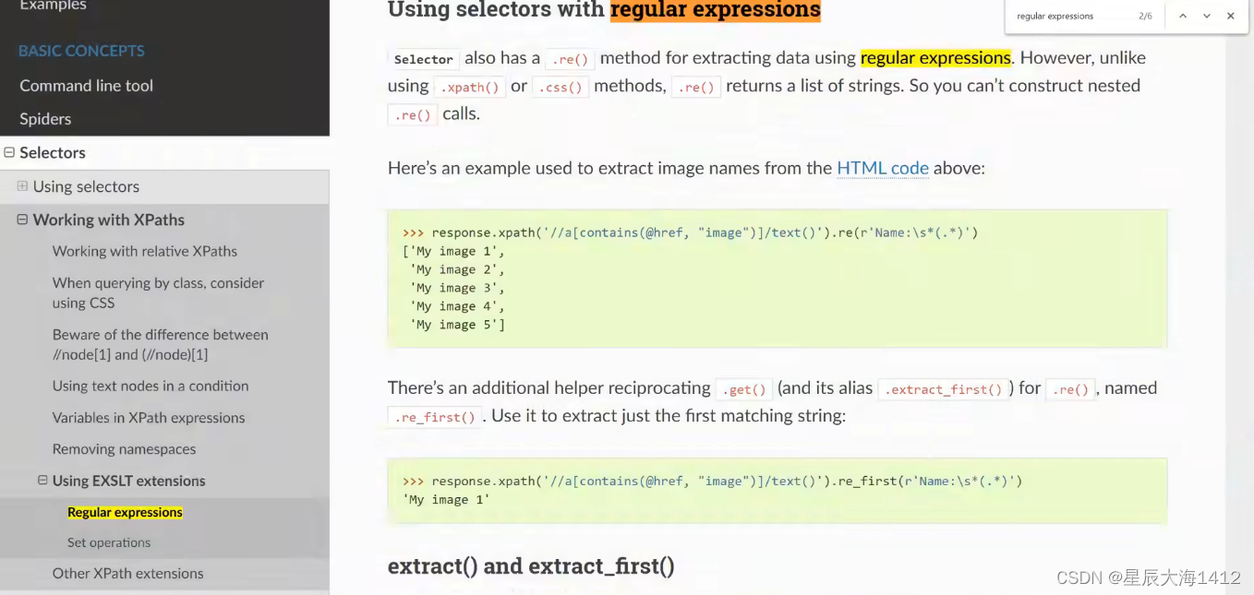Select Using text nodes in a condition

pyautogui.click(x=151, y=386)
